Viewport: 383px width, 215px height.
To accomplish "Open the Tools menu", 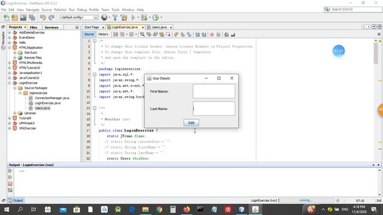I will pyautogui.click(x=115, y=10).
